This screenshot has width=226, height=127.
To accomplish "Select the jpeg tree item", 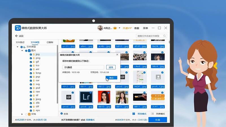I will 38,99.
